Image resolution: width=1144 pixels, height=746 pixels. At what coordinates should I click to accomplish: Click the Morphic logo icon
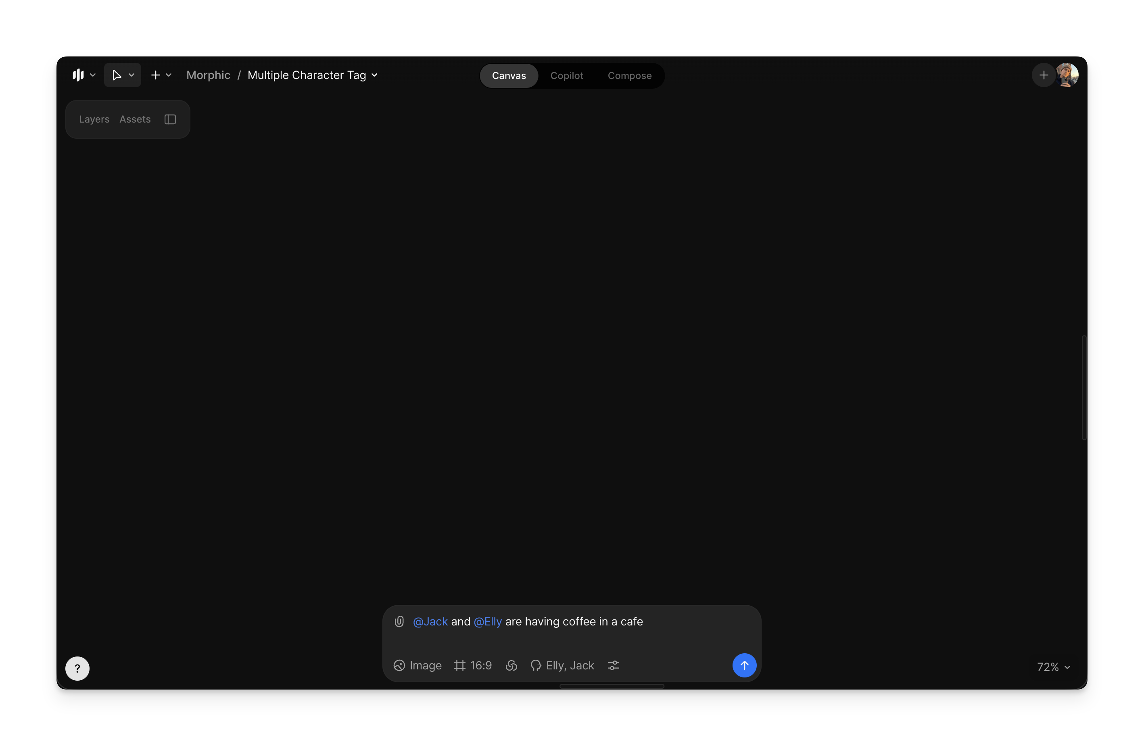point(78,75)
